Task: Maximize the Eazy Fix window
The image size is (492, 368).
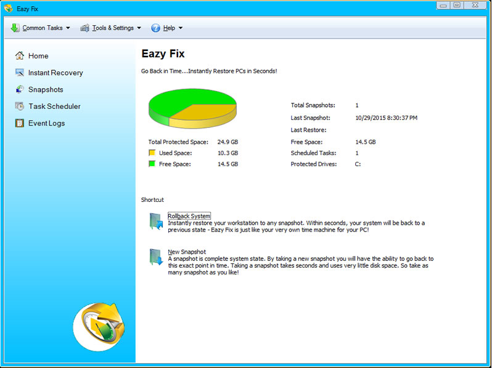Action: point(457,6)
